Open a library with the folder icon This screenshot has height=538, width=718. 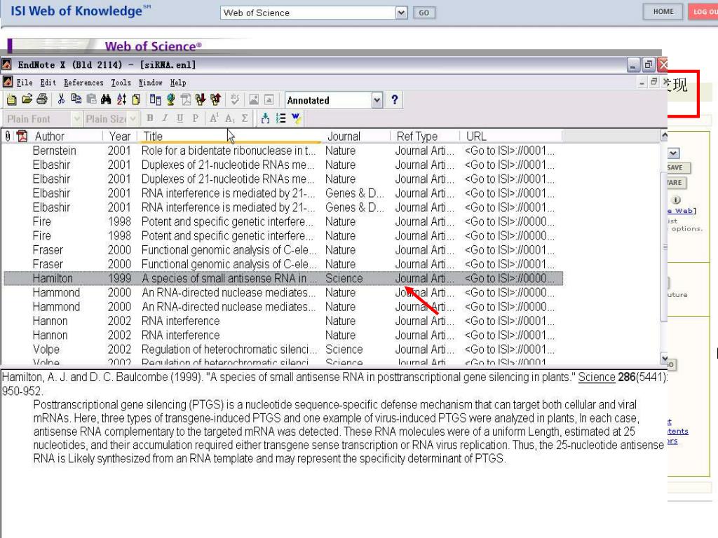click(x=27, y=99)
